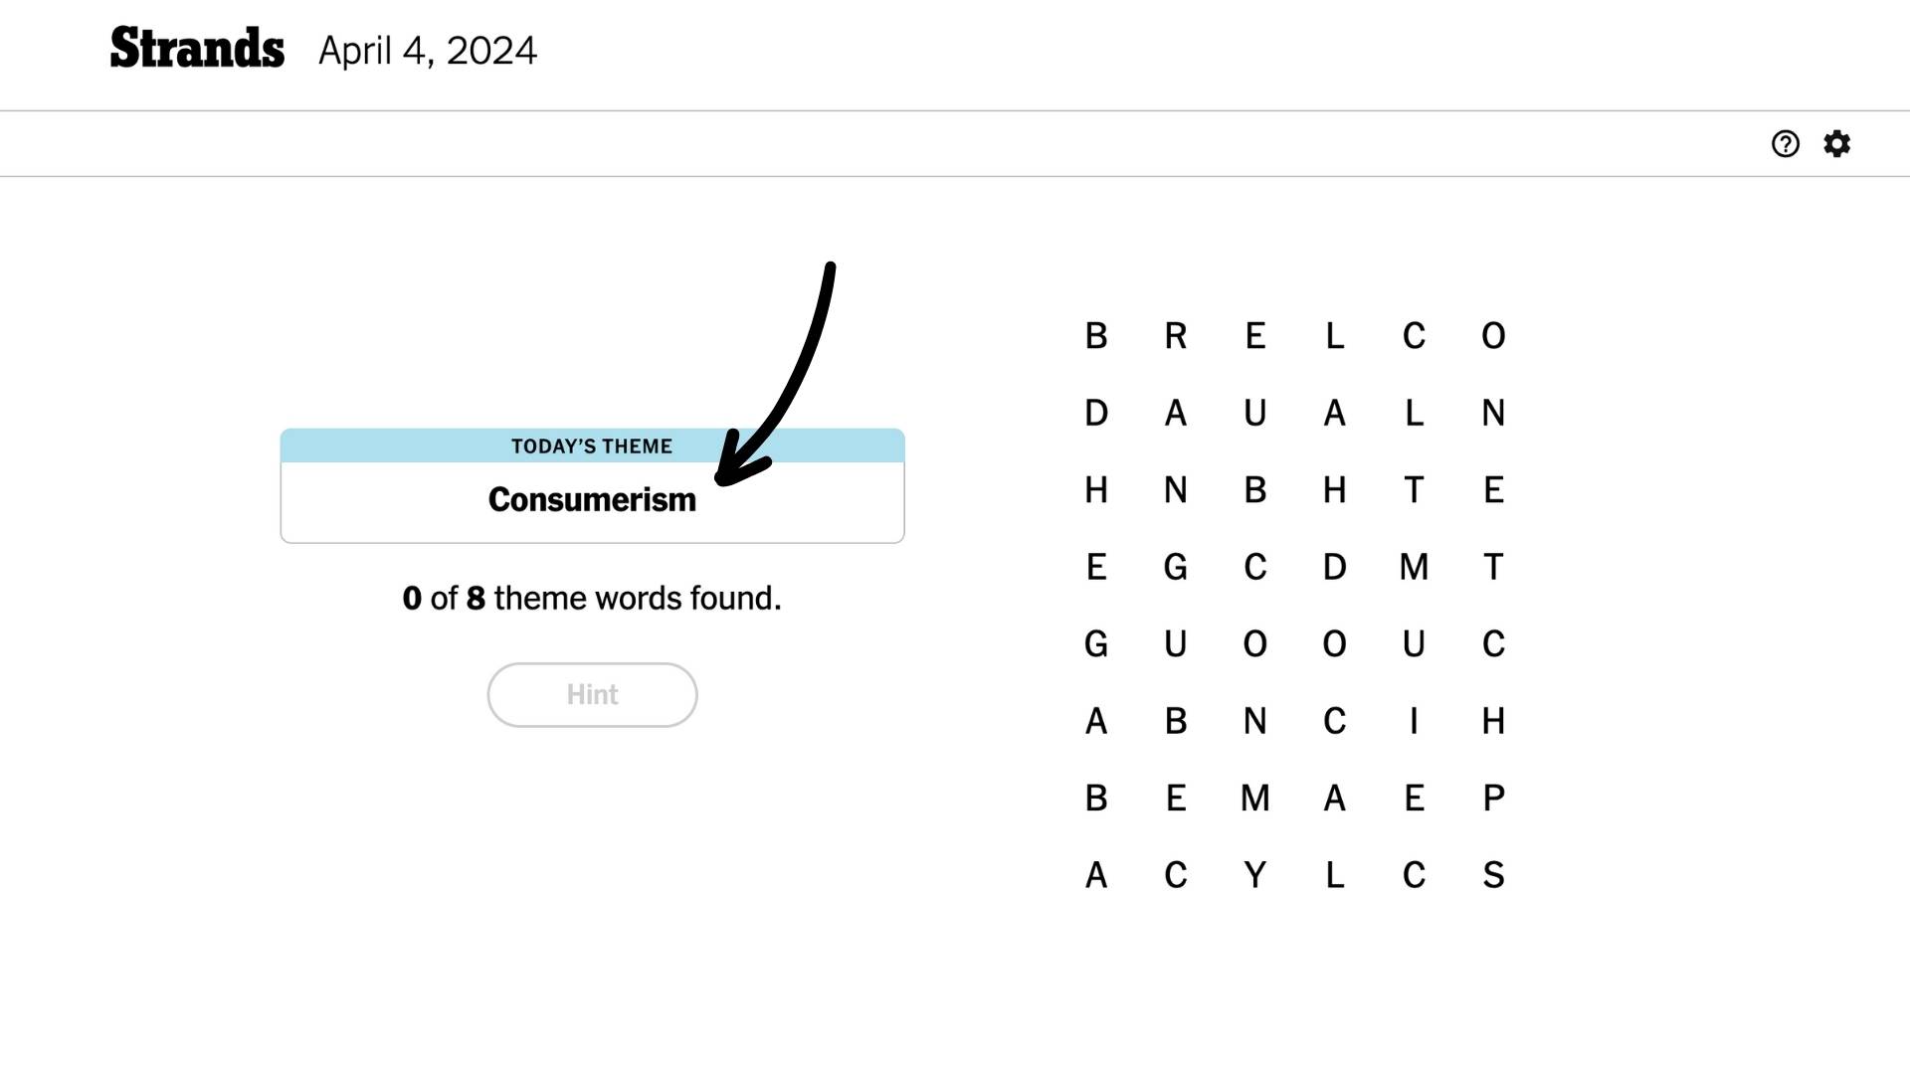Click the Consumerism theme text
The height and width of the screenshot is (1074, 1910).
592,499
